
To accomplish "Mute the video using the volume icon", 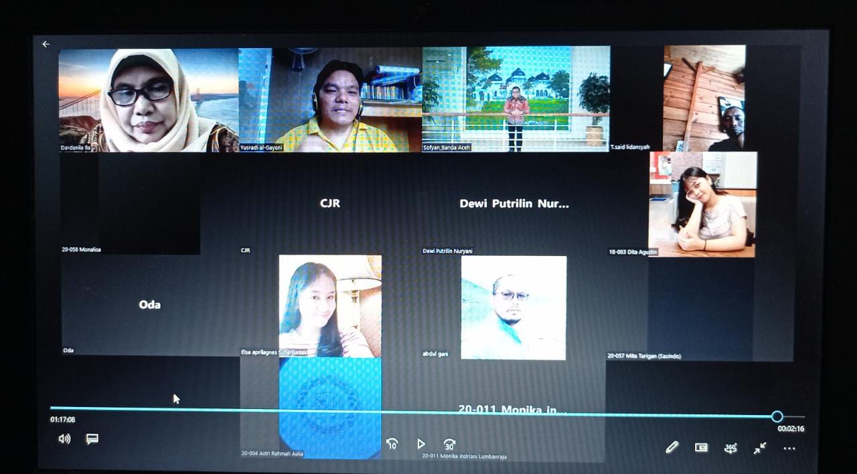I will tap(64, 439).
